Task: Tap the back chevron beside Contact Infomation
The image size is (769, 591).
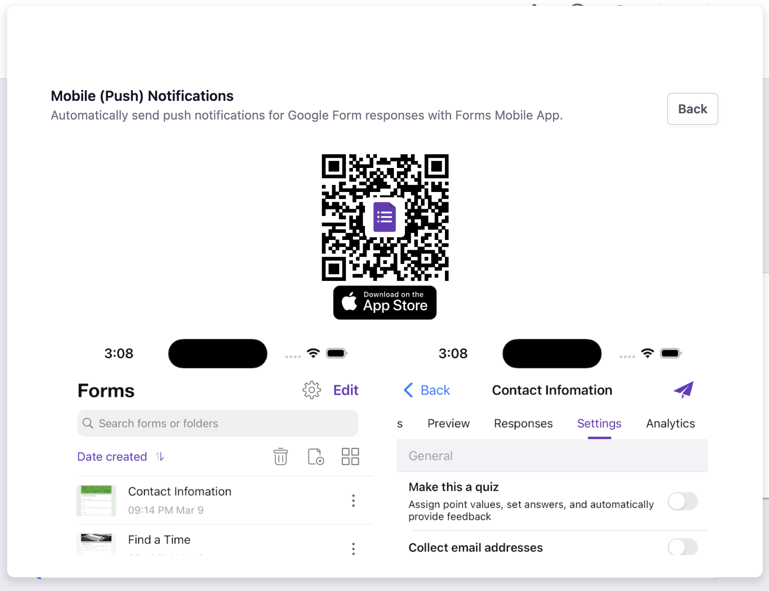Action: 409,390
